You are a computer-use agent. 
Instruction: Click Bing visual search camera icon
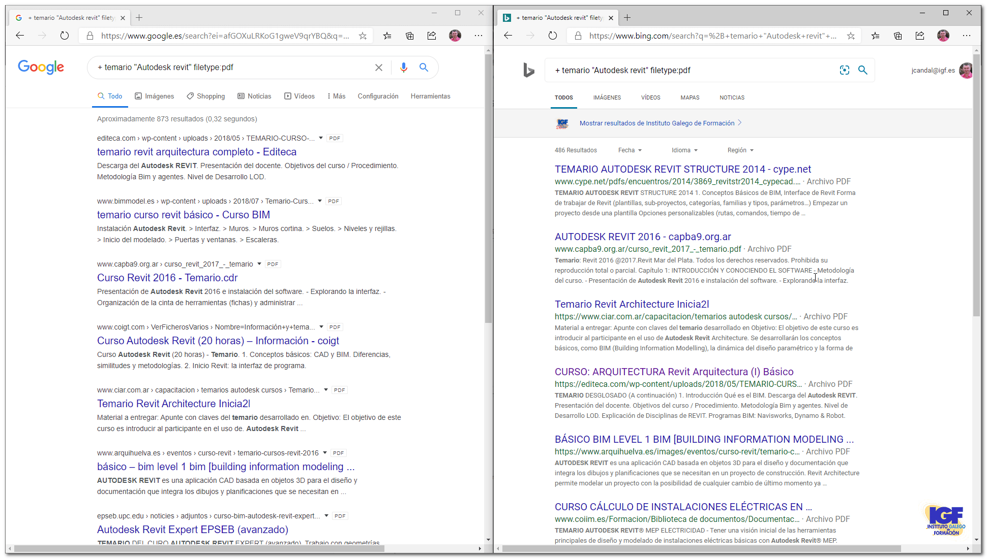coord(844,70)
